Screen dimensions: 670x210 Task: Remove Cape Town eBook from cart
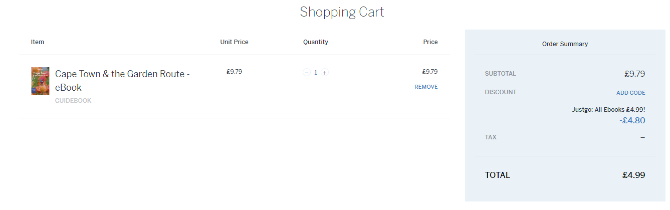(426, 87)
